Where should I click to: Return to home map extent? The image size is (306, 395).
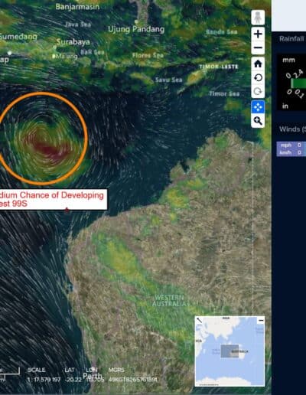[258, 64]
